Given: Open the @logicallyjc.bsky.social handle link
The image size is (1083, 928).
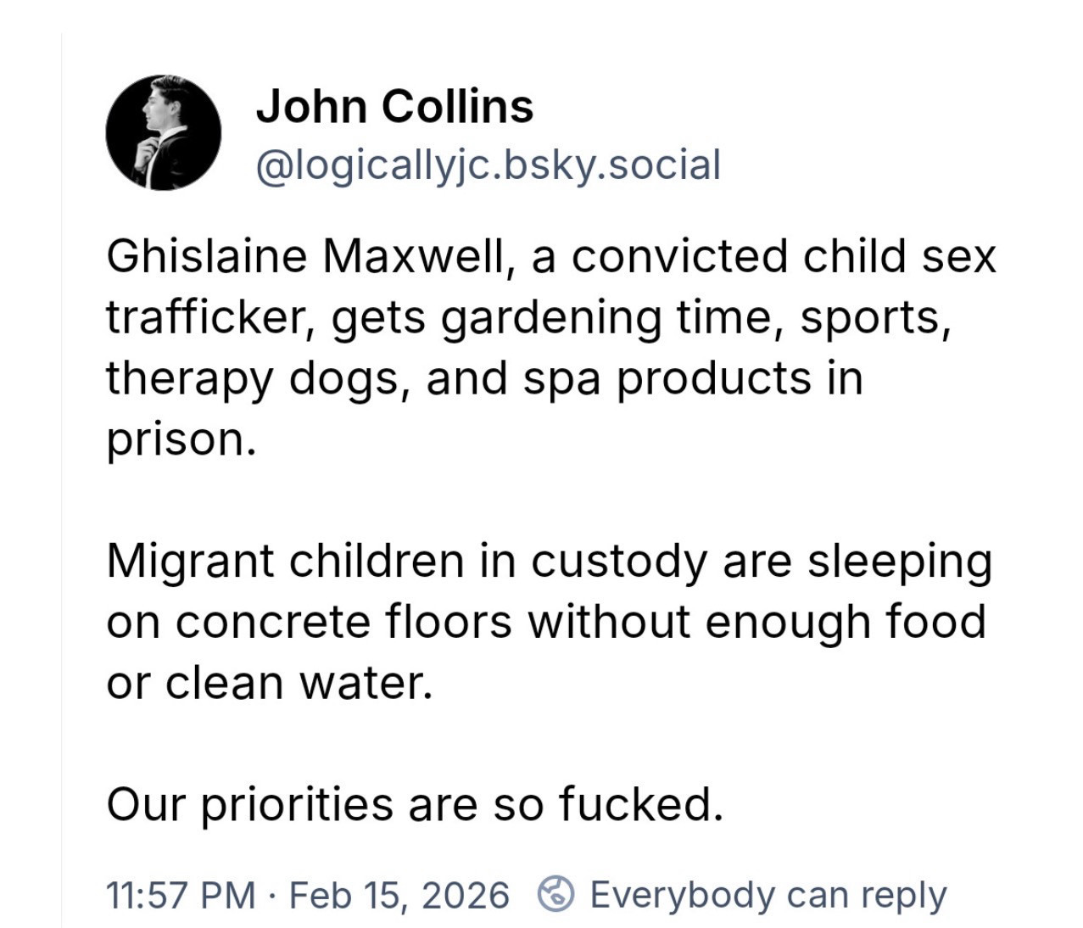Looking at the screenshot, I should coord(488,165).
